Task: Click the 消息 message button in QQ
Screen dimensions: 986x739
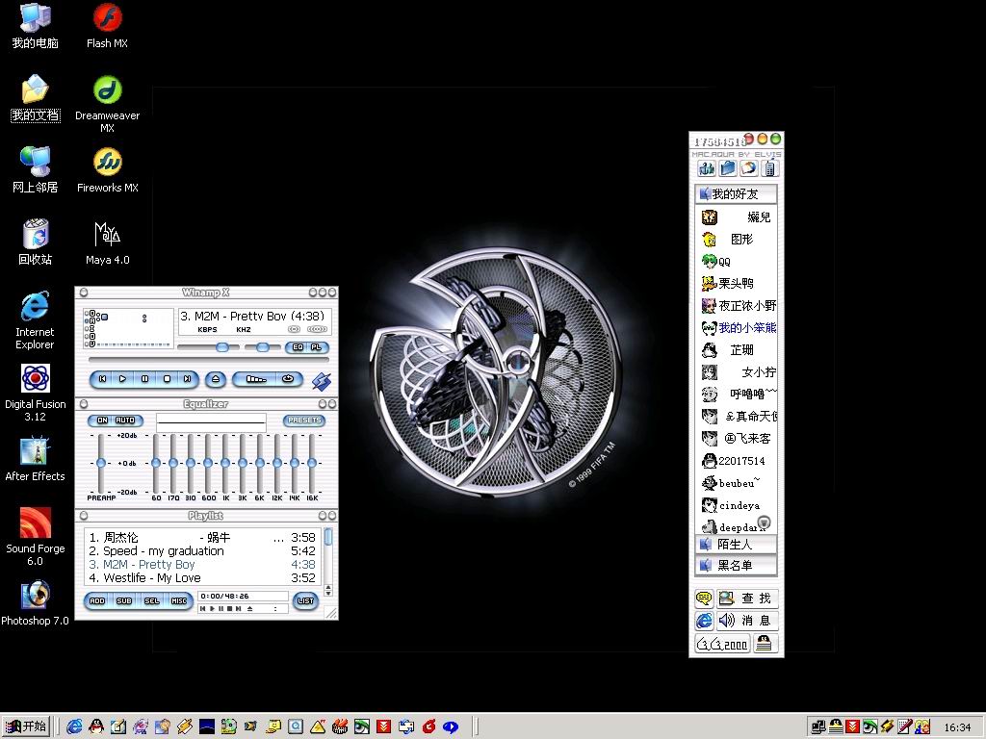Action: [x=746, y=621]
